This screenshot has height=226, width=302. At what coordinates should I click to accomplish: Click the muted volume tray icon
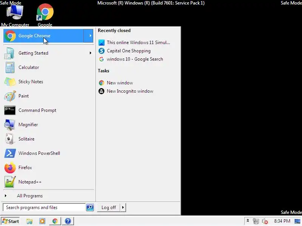[265, 221]
